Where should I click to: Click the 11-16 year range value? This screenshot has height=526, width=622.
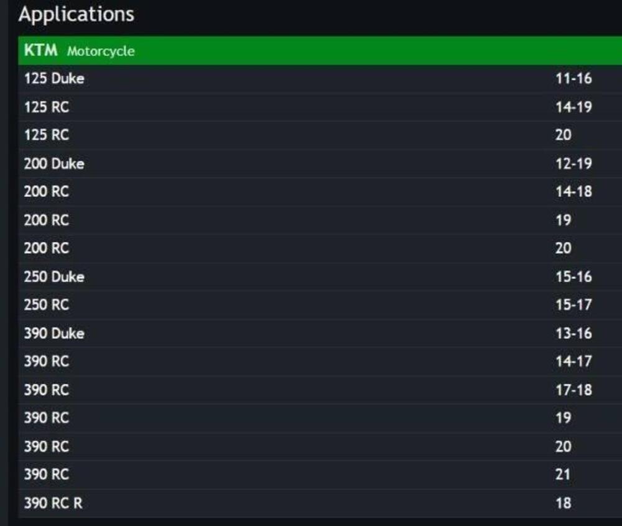(x=573, y=79)
